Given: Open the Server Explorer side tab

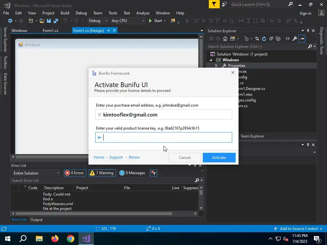Looking at the screenshot, I should 5,39.
